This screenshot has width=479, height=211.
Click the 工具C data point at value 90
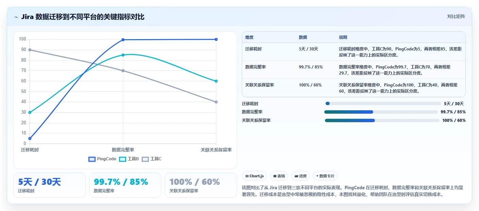click(30, 50)
